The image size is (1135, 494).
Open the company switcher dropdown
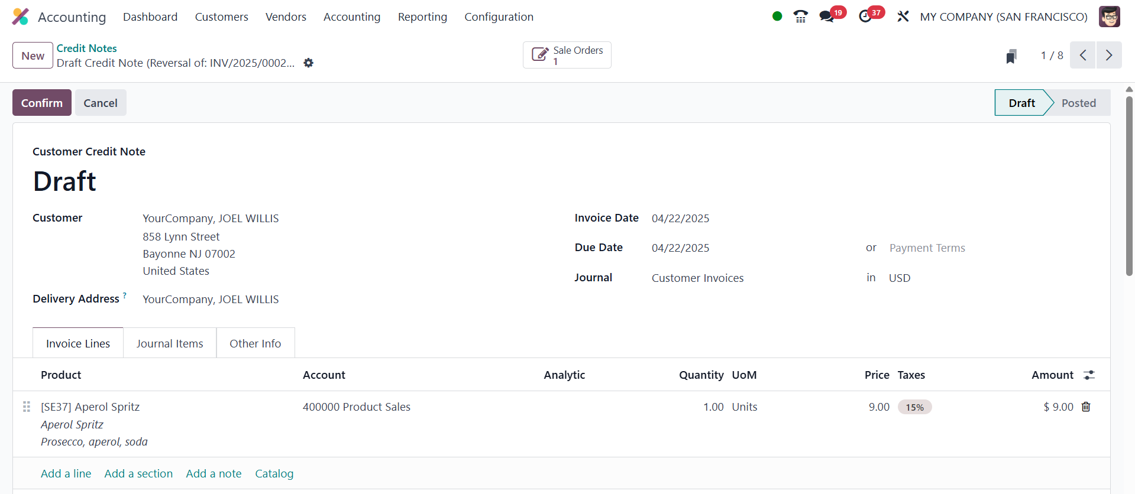coord(1003,17)
